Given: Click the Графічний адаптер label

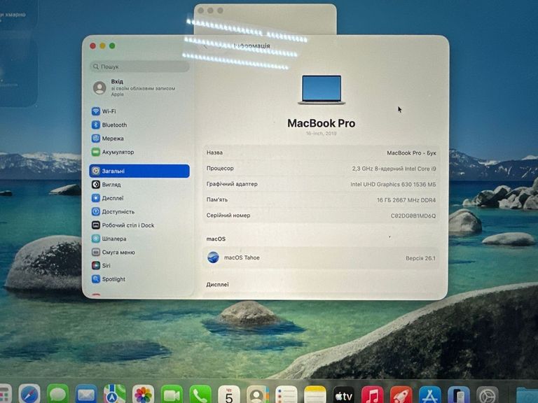Looking at the screenshot, I should 232,184.
